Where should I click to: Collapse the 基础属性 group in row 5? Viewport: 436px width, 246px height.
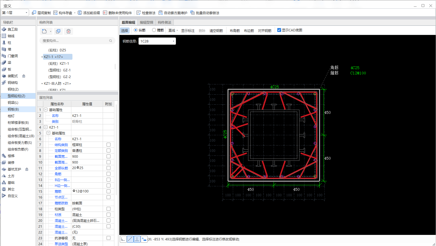click(x=48, y=133)
